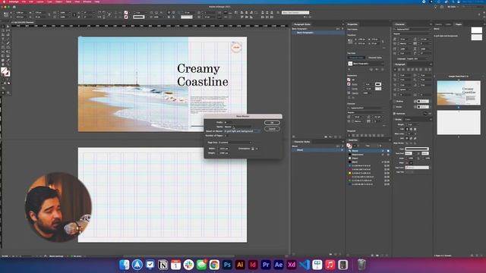Select landscape orientation in New Master dialog
486x273 pixels.
pyautogui.click(x=257, y=149)
